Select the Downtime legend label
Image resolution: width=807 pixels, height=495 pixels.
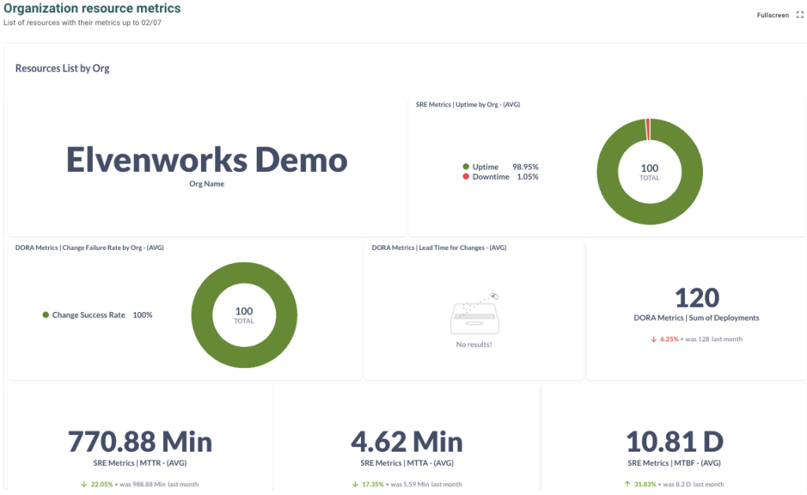(491, 177)
